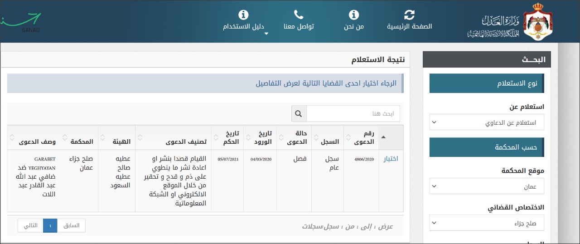Click the refresh icon above الصفحة الرئيسية
The height and width of the screenshot is (244, 580).
point(409,15)
